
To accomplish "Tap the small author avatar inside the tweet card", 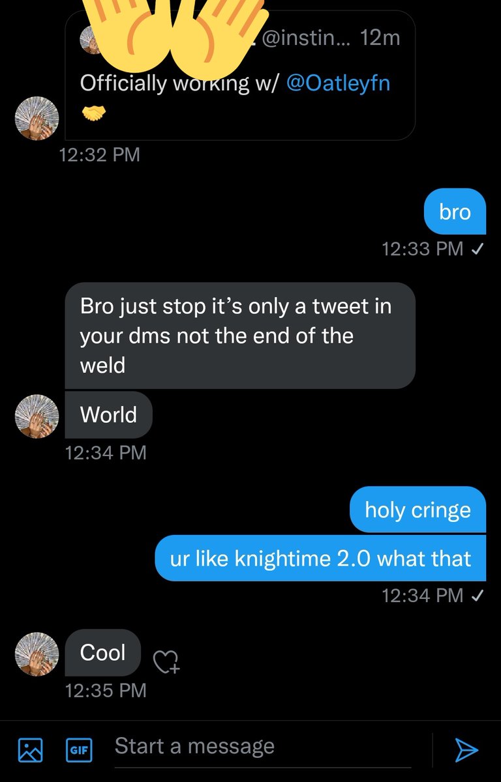I will pos(91,41).
